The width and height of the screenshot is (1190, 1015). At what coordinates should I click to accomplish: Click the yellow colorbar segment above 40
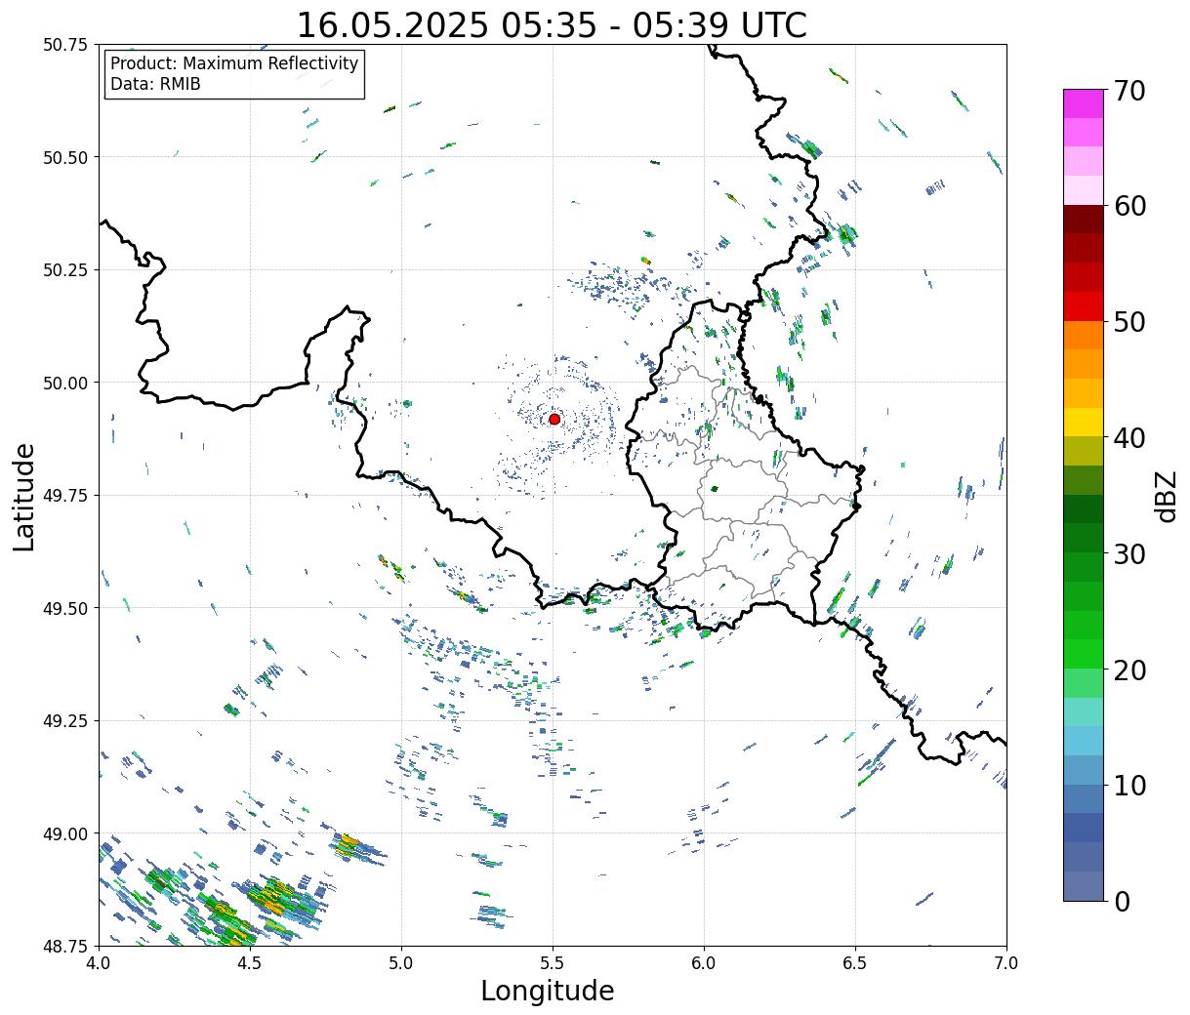point(1084,422)
